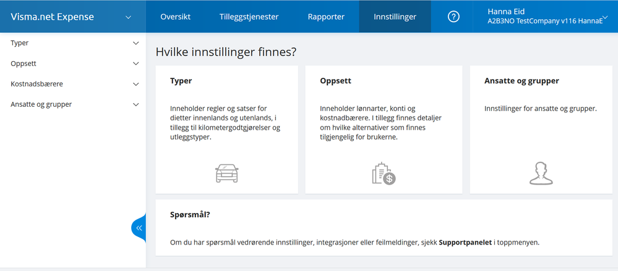Select the Innstillinger tab
Image resolution: width=618 pixels, height=271 pixels.
tap(395, 17)
